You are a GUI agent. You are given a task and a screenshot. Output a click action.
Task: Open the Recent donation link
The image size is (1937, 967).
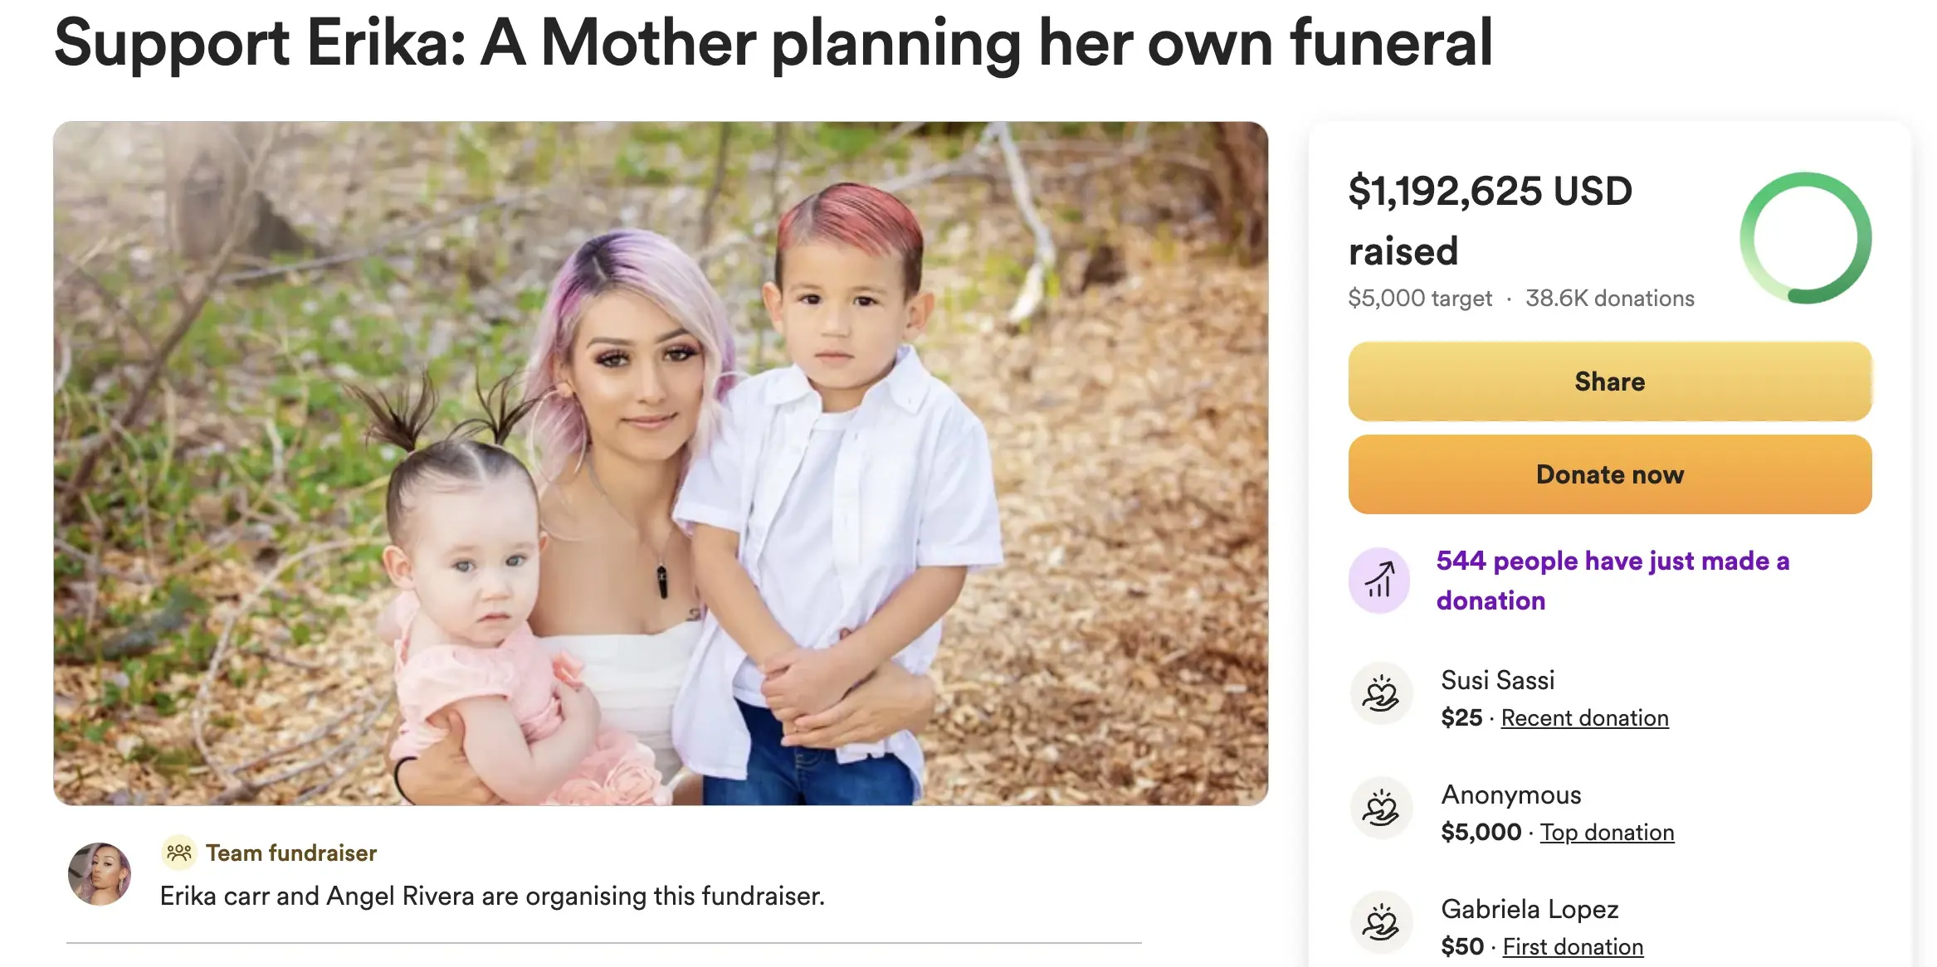(1584, 718)
